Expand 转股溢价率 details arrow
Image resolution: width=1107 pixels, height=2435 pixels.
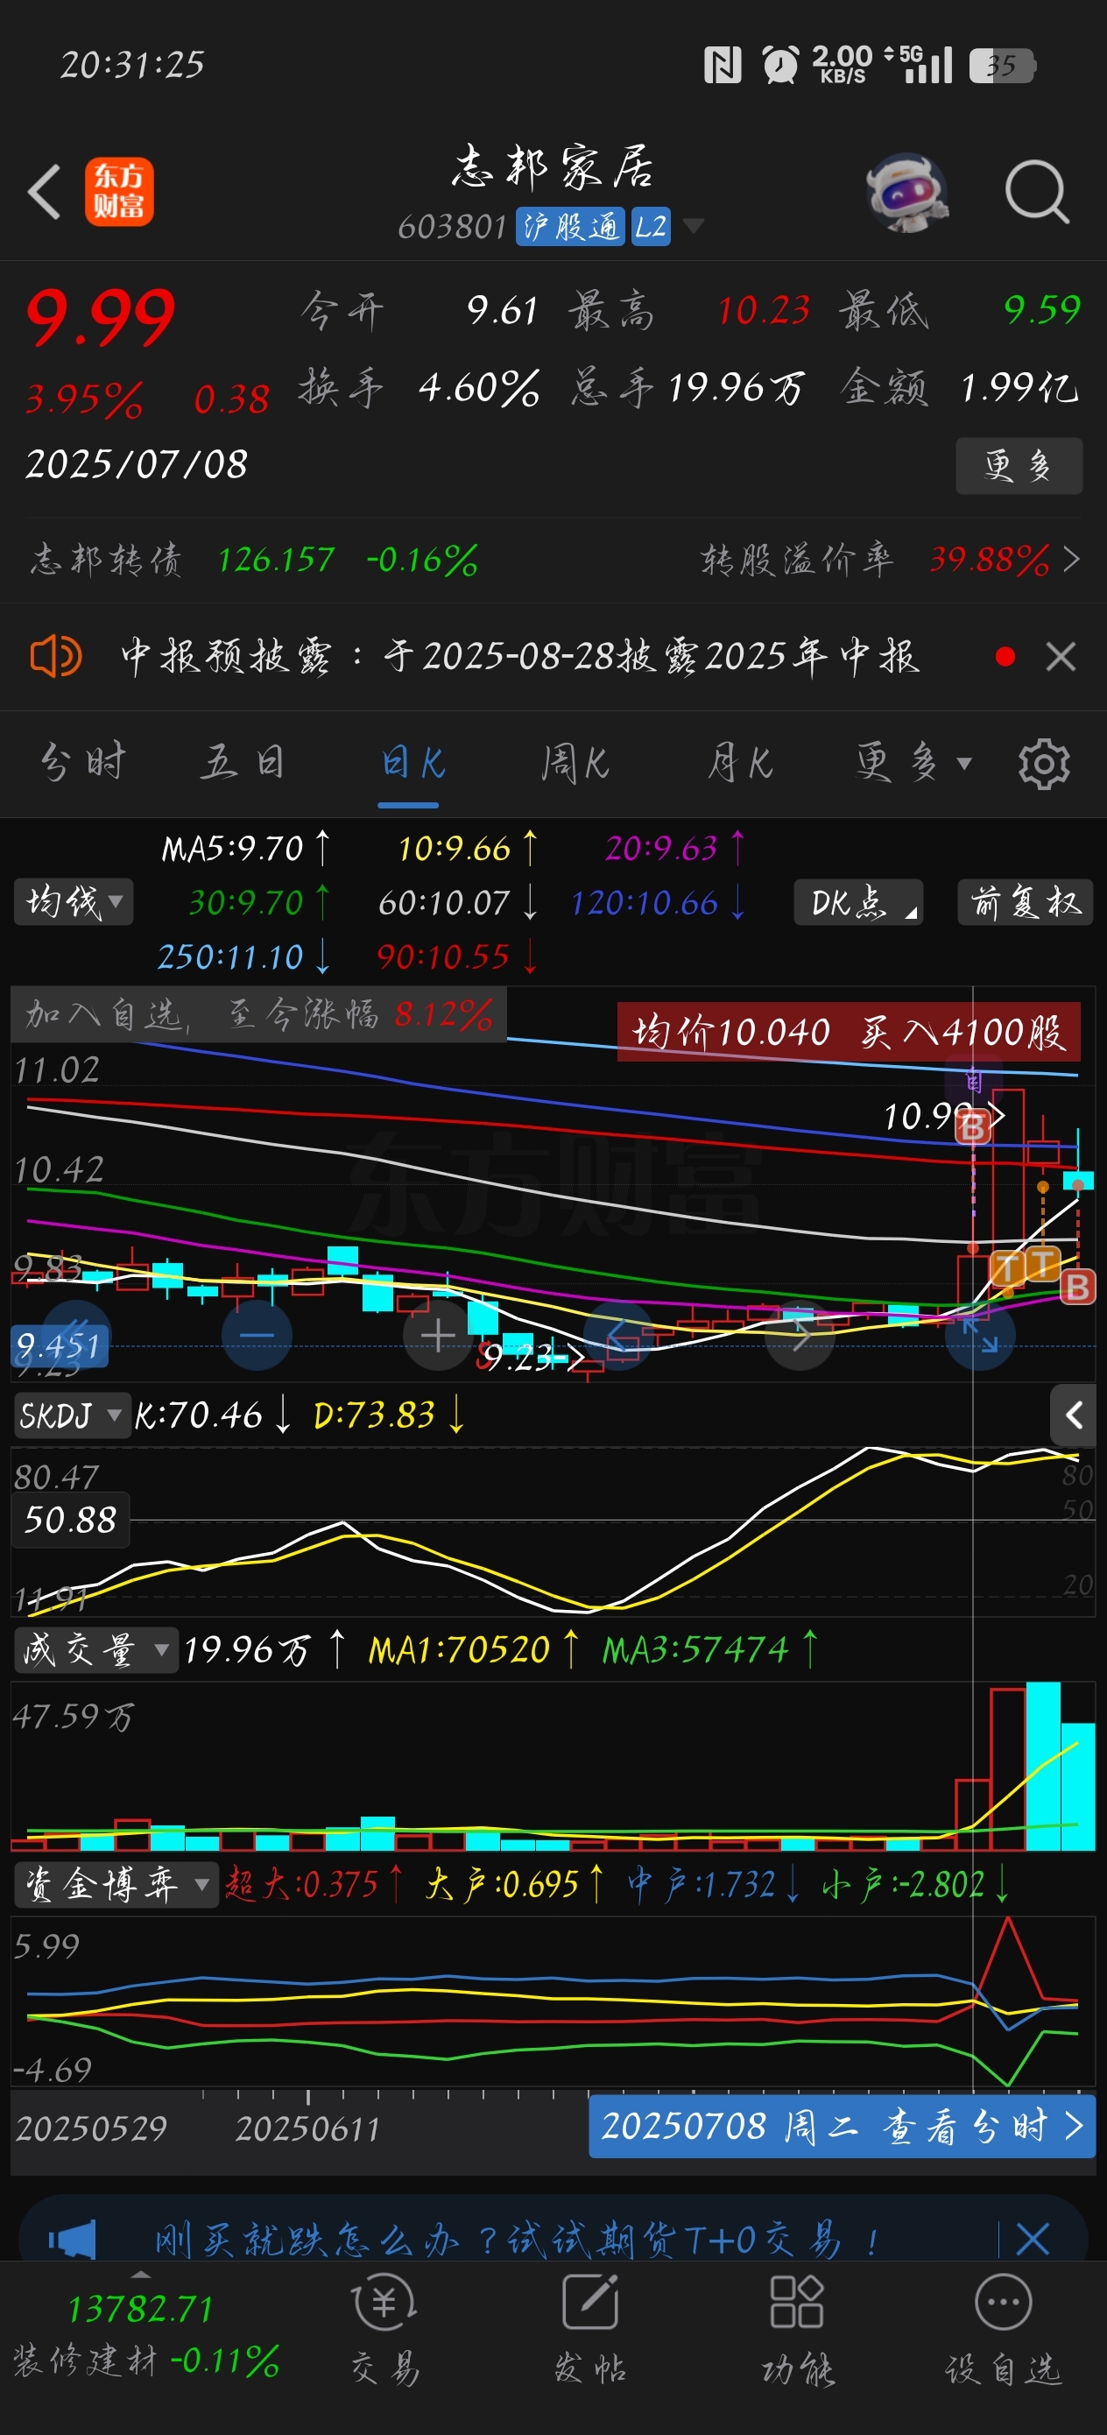pos(1071,560)
